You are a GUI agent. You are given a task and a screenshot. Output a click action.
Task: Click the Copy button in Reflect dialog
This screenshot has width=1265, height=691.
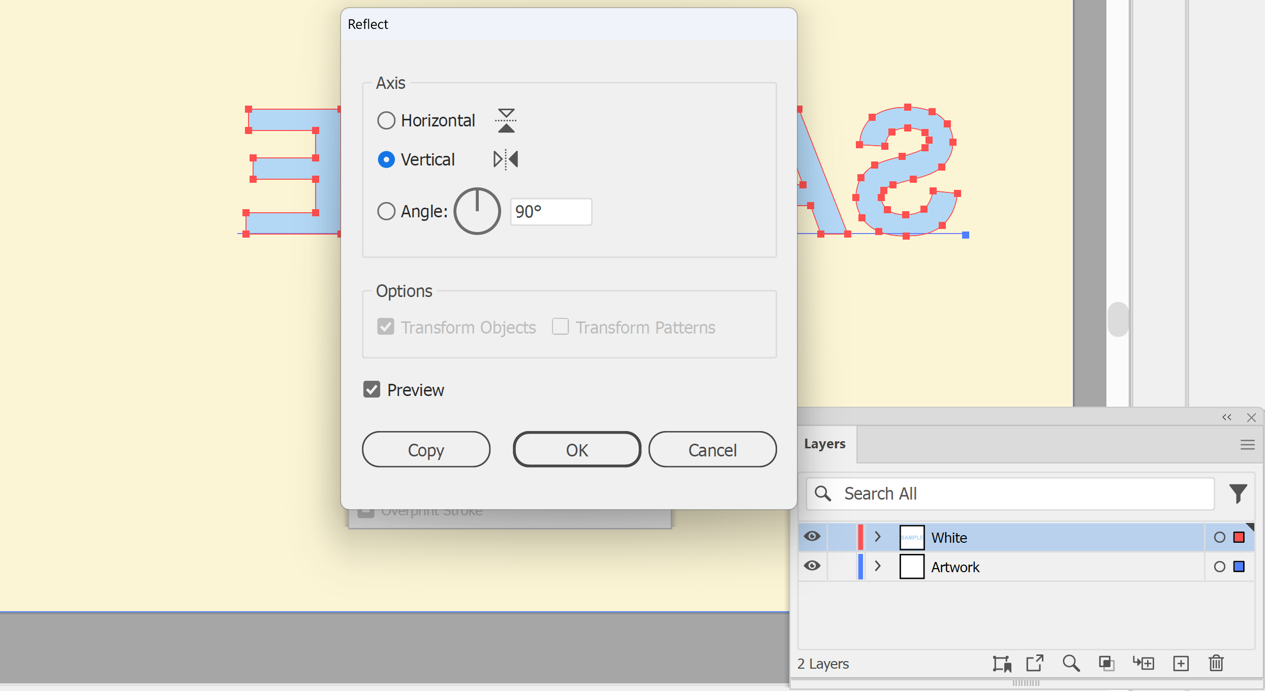426,449
